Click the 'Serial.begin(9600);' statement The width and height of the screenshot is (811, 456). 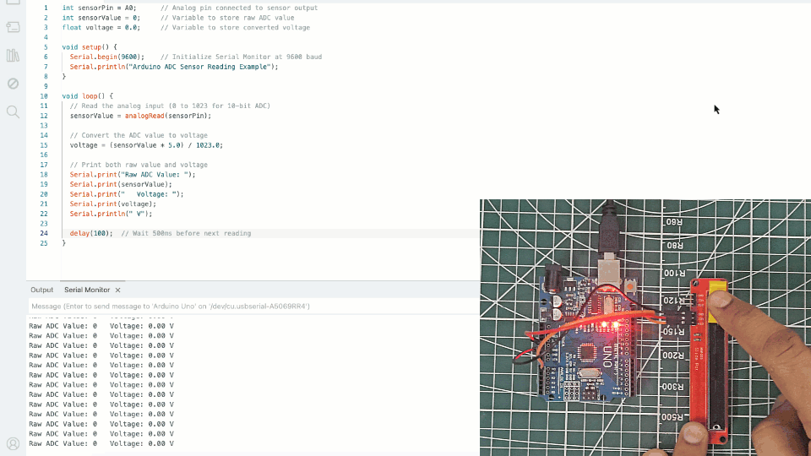coord(107,57)
